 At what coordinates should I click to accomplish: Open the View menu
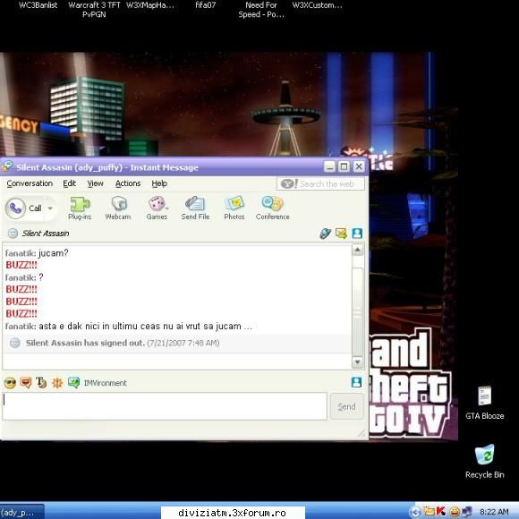[x=96, y=183]
